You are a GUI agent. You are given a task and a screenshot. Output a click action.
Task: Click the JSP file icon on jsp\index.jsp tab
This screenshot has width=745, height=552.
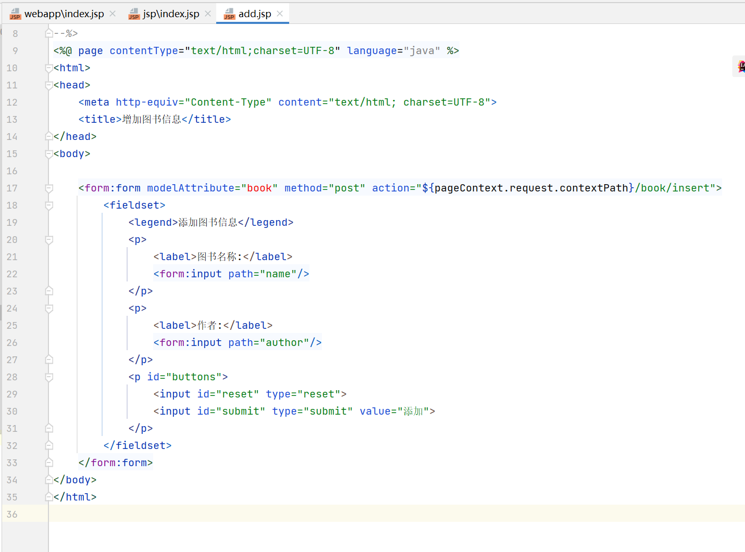pyautogui.click(x=134, y=14)
